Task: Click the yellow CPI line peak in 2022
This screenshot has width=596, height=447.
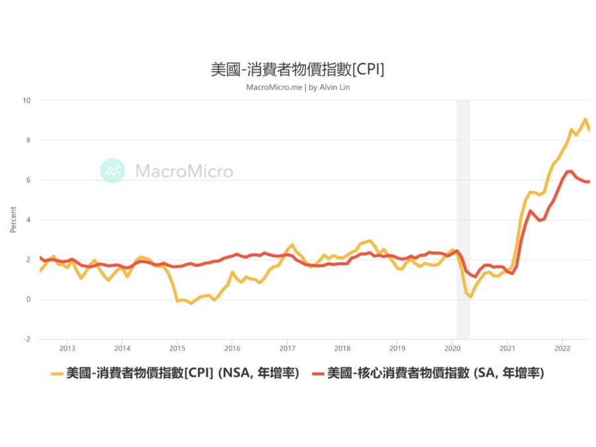Action: 585,120
